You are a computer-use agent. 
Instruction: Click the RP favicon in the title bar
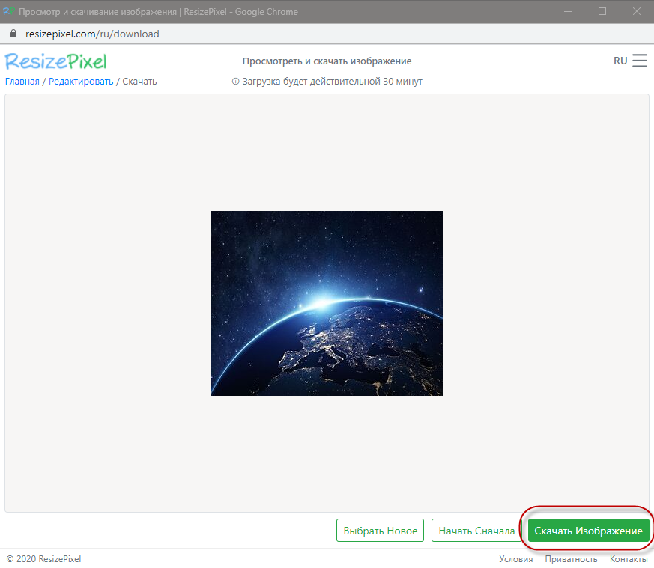9,11
